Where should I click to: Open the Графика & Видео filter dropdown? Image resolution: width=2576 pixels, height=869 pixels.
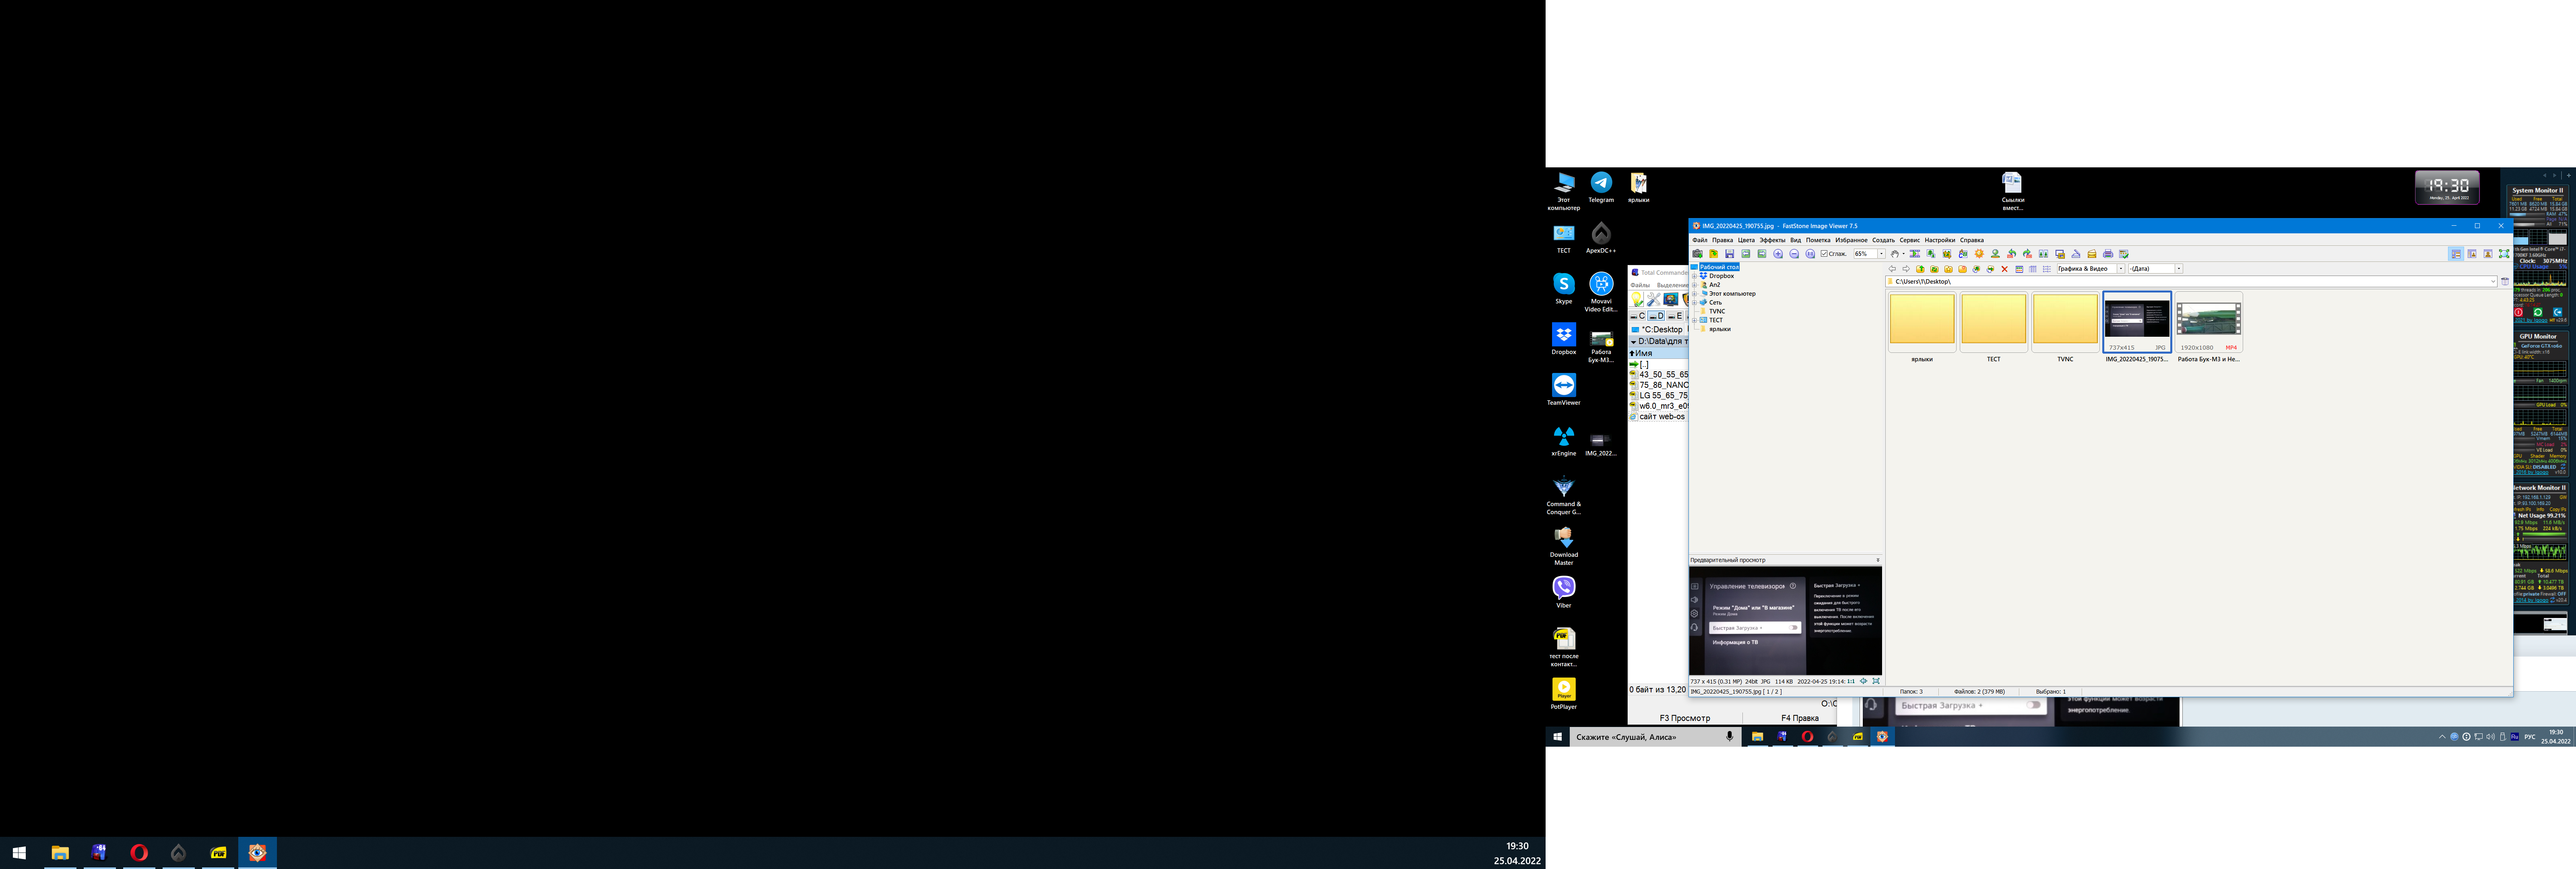coord(2121,269)
